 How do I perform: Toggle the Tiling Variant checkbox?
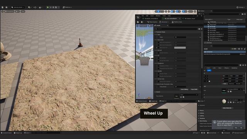click(x=159, y=86)
